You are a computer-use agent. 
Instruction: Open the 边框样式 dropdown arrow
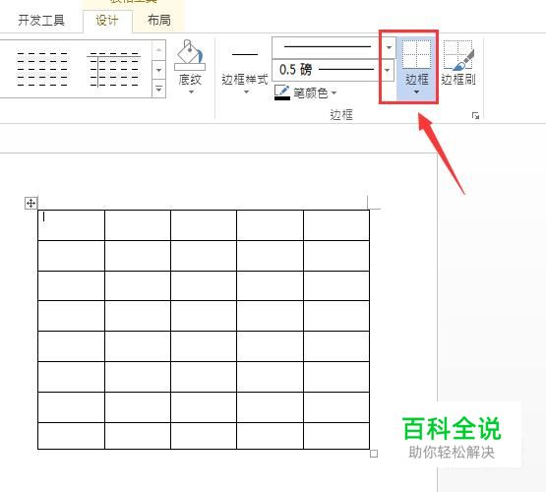pos(246,92)
